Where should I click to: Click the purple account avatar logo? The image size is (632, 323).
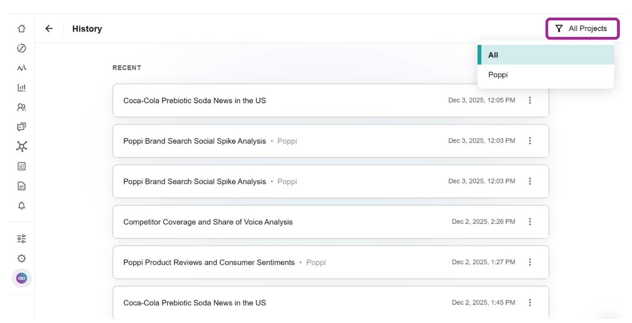(22, 278)
